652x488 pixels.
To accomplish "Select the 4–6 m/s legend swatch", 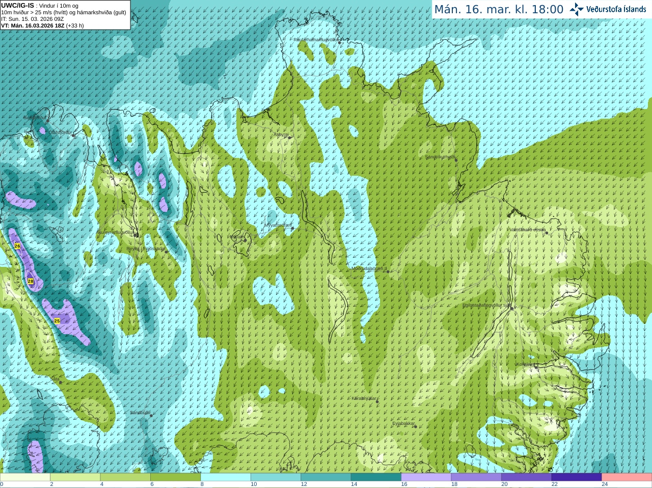I will coord(125,477).
